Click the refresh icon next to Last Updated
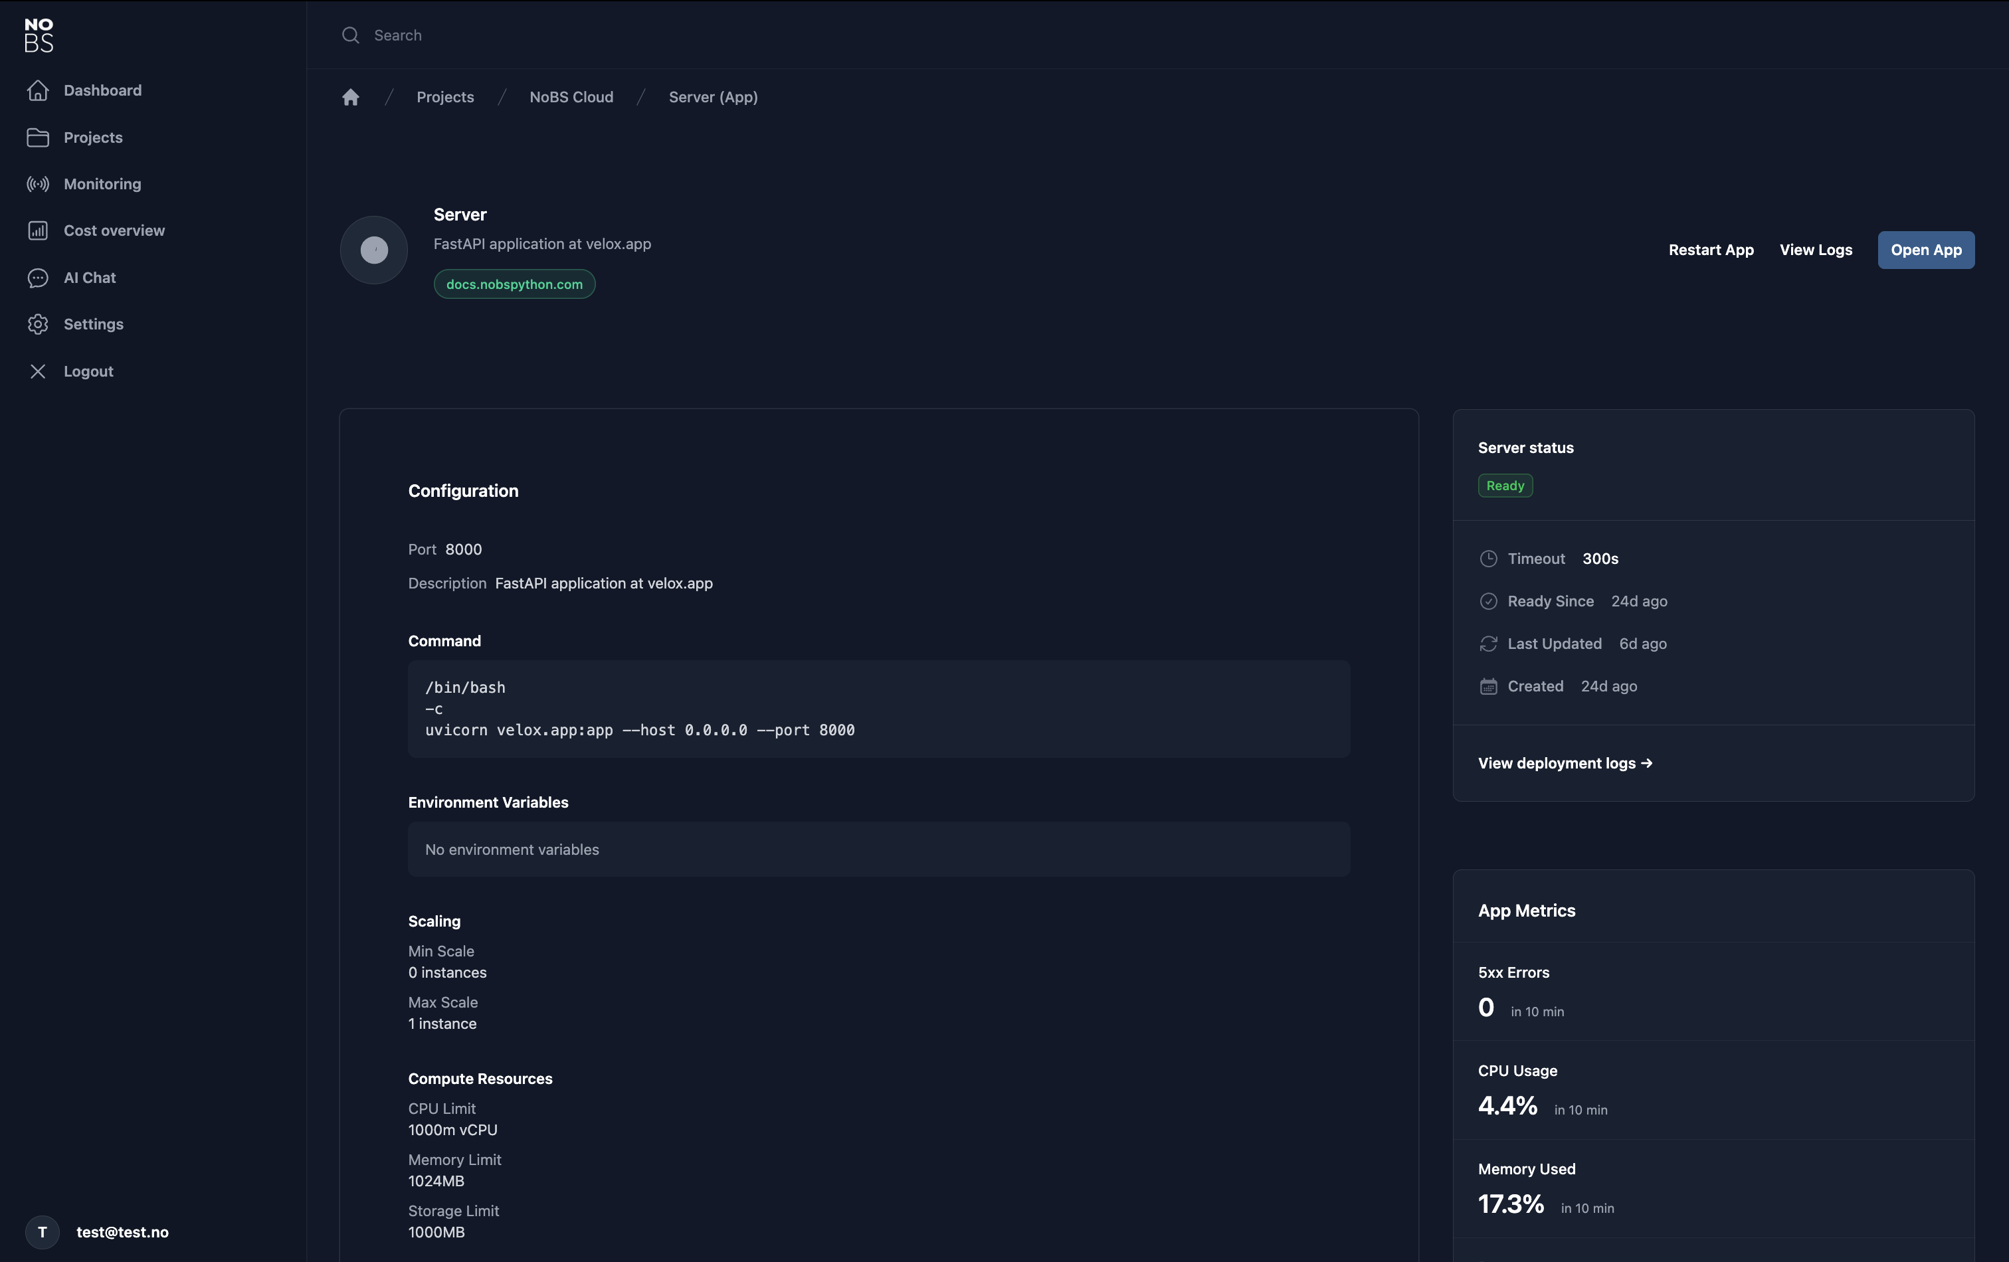Image resolution: width=2009 pixels, height=1262 pixels. pos(1489,643)
